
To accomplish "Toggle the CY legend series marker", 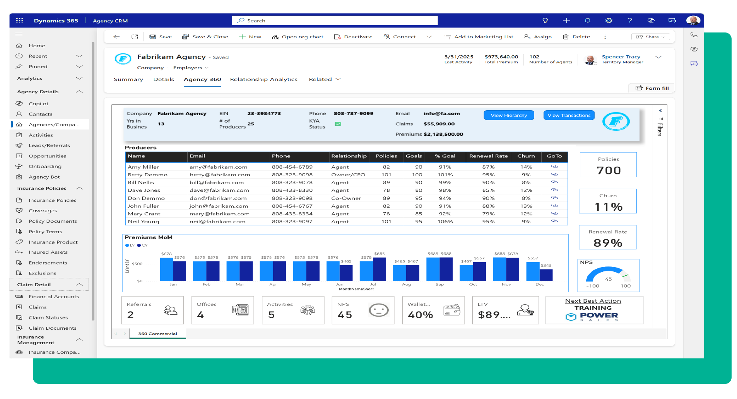I will [x=139, y=246].
